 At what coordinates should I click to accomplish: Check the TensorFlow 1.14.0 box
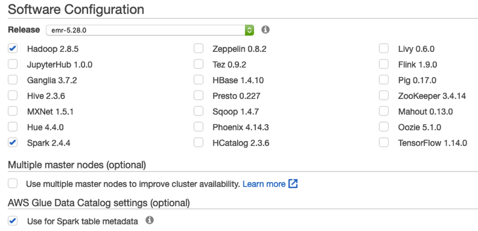click(x=384, y=142)
